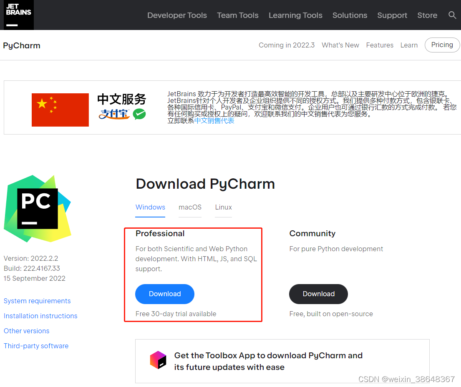Open Team Tools menu
Image resolution: width=461 pixels, height=387 pixels.
(x=237, y=15)
